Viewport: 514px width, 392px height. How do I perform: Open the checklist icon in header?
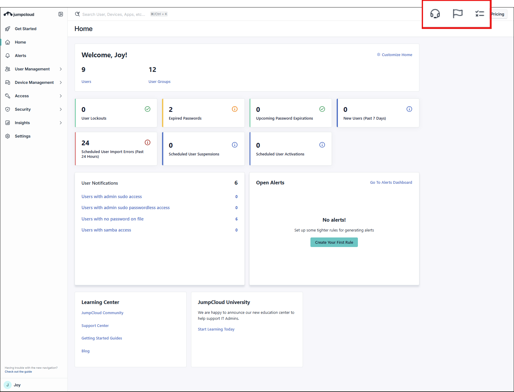click(479, 14)
